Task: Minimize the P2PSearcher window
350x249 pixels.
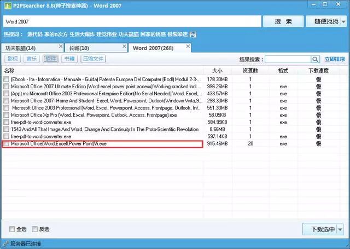Action: tap(313, 4)
